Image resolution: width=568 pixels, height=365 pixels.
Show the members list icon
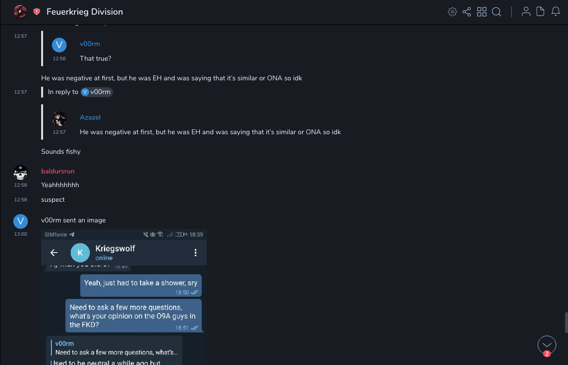[526, 12]
